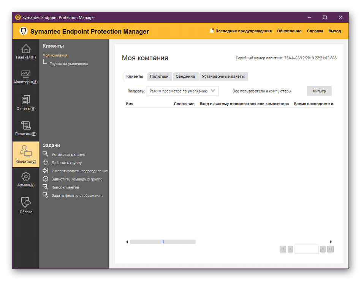Click the page number input field
This screenshot has width=361, height=281.
point(306,249)
